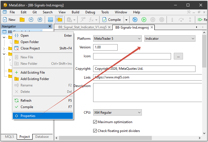
Task: Select the BB-Signals-Ind.mqproj editor tab
Action: [x=132, y=28]
